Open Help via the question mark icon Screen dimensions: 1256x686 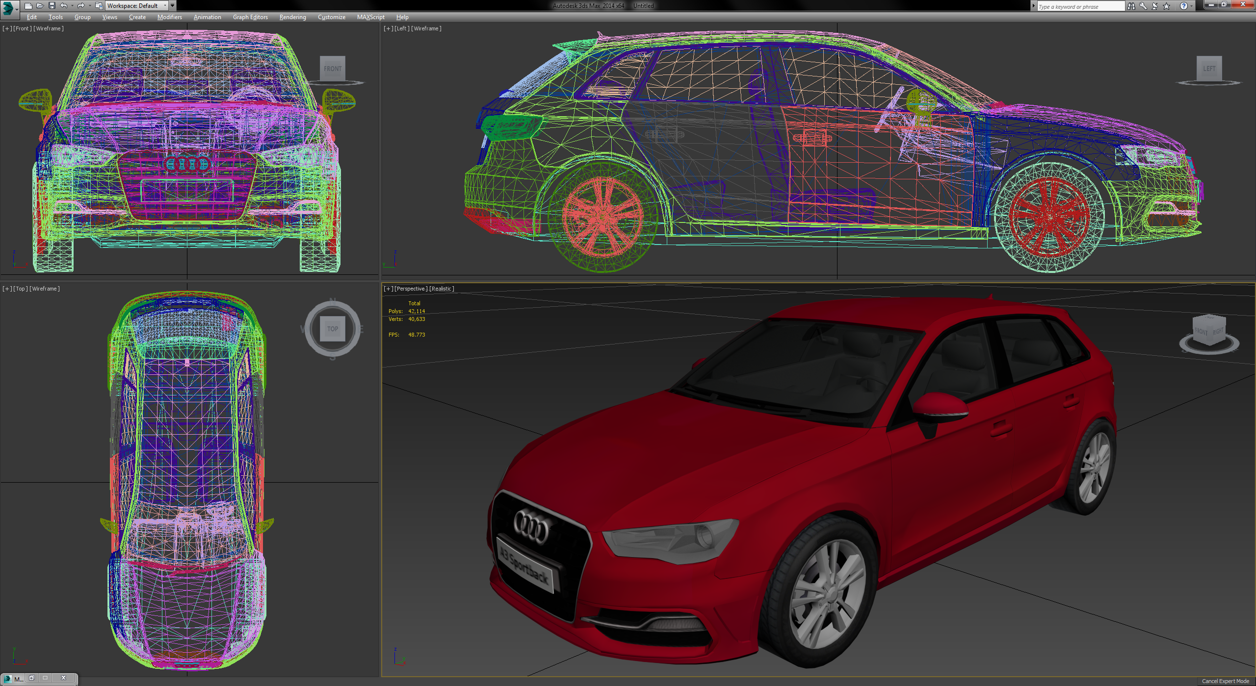pos(1184,6)
